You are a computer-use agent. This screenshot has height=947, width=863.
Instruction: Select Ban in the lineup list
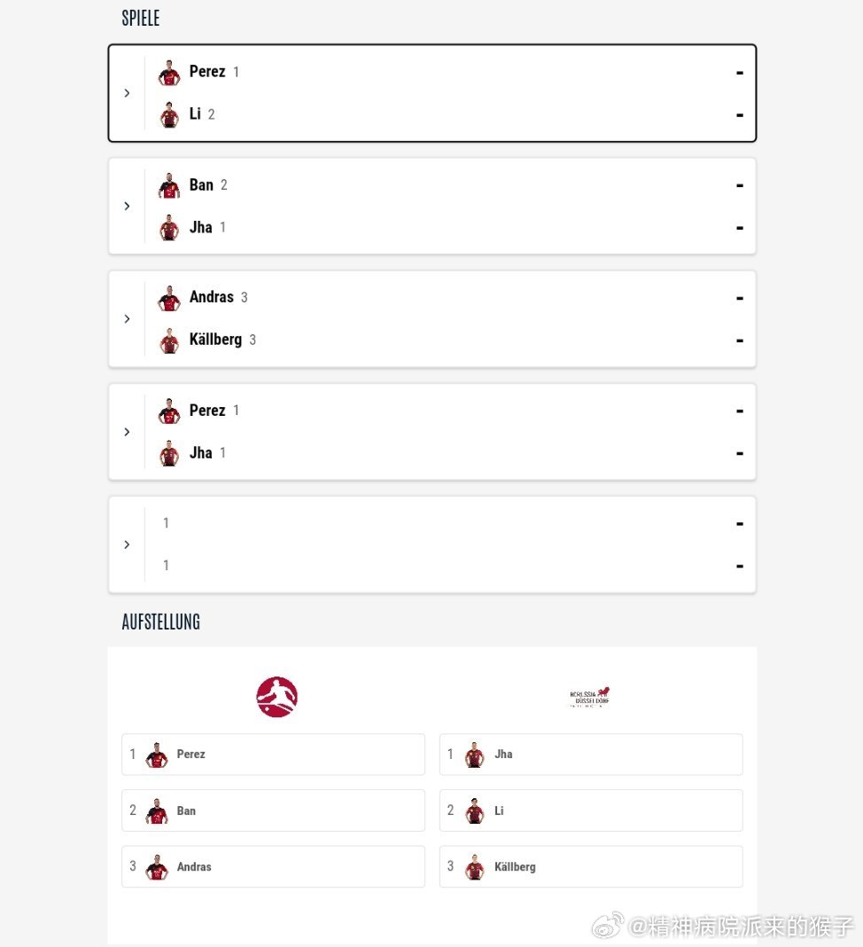274,810
